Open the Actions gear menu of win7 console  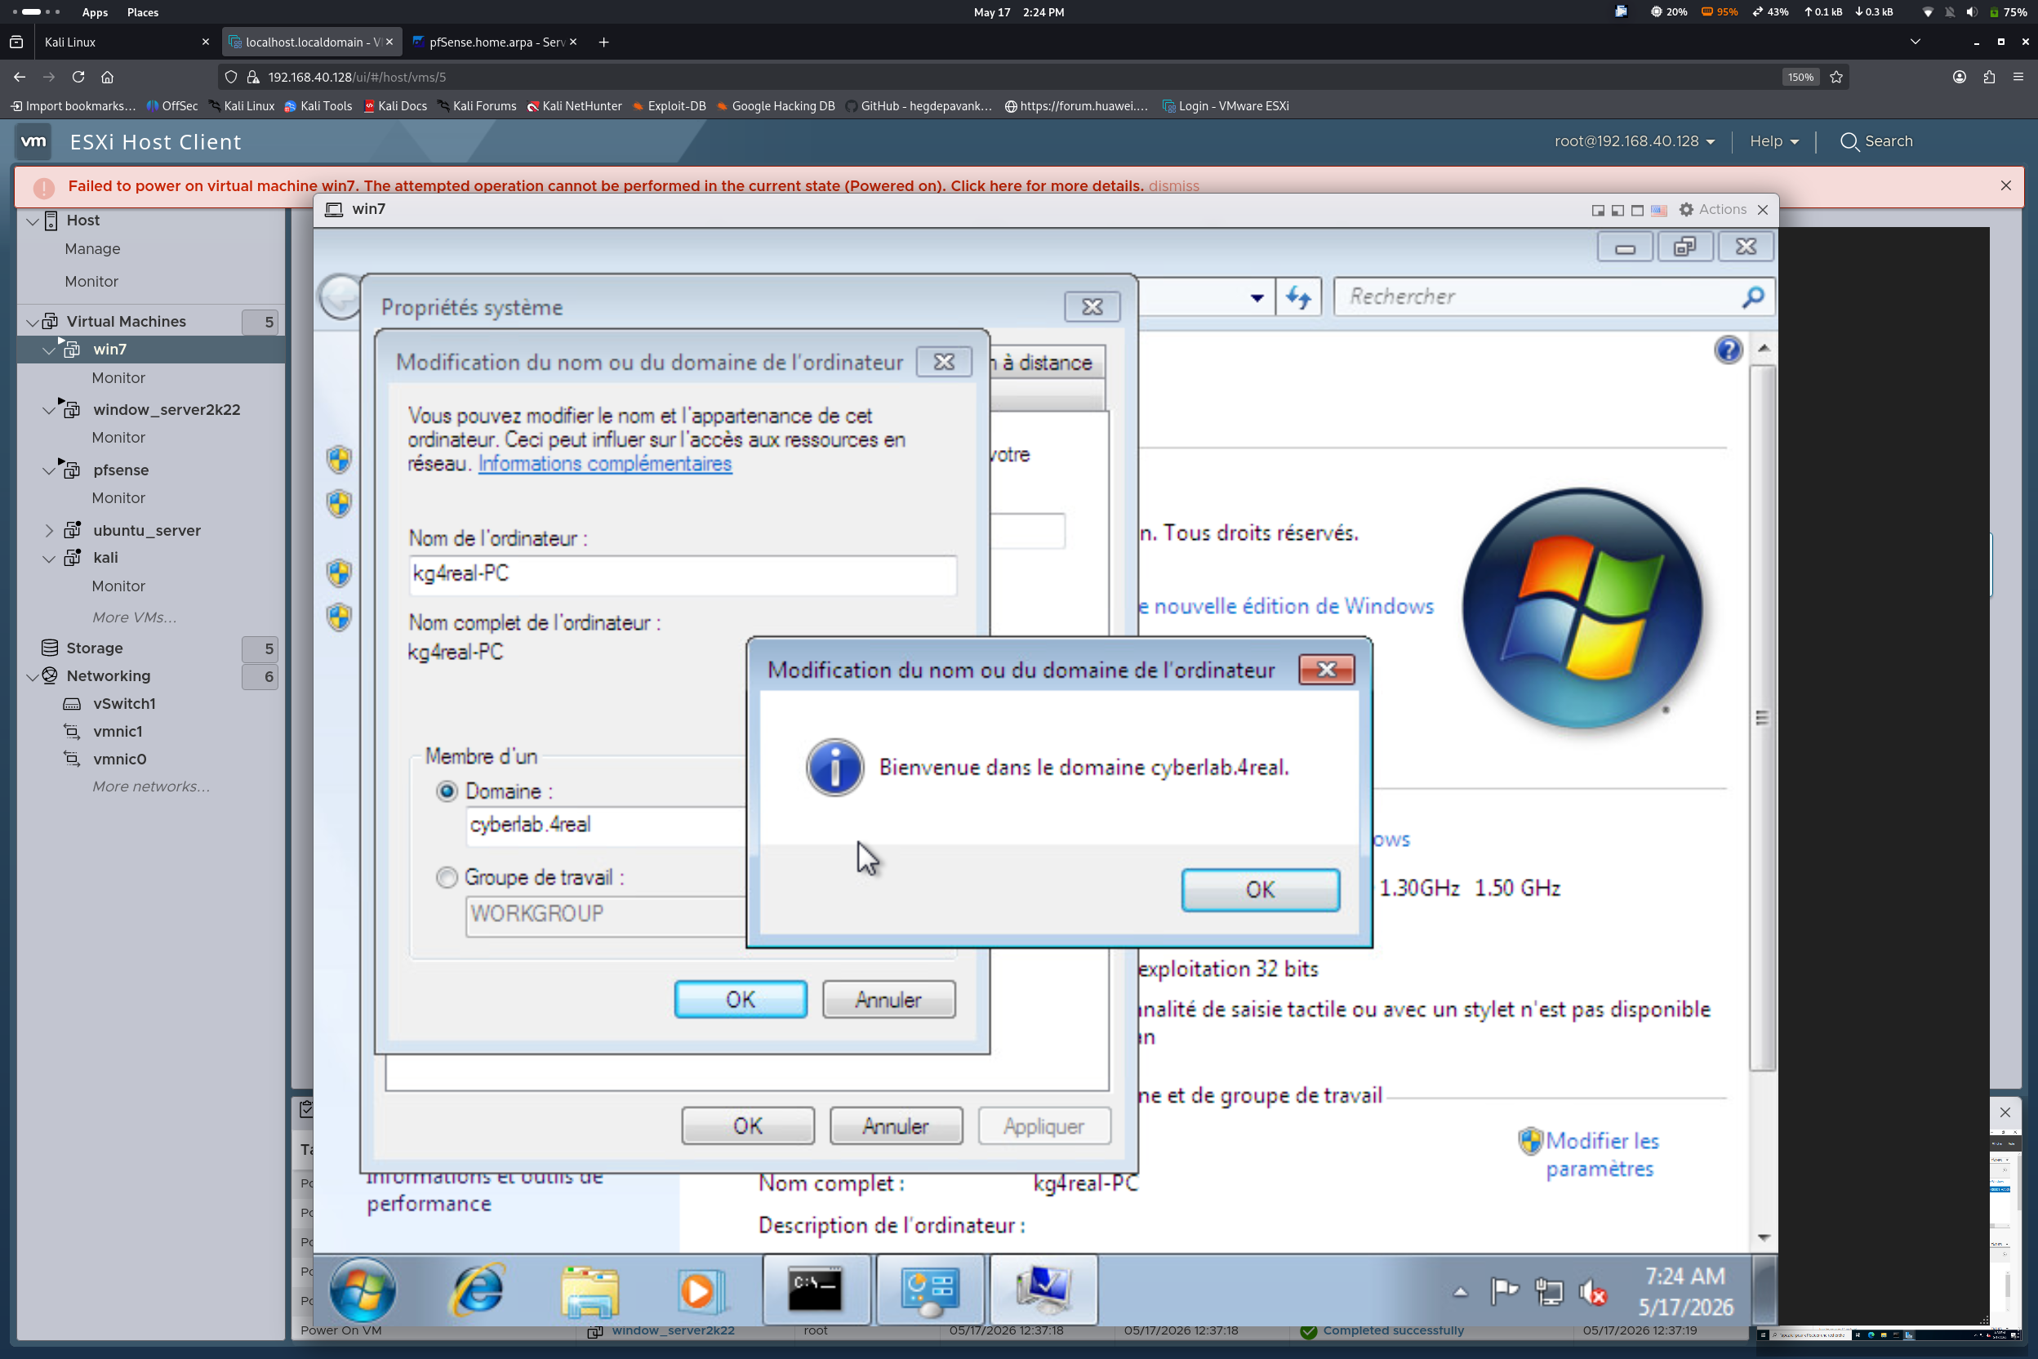coord(1712,209)
